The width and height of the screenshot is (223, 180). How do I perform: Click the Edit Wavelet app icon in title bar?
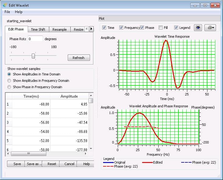(5, 5)
